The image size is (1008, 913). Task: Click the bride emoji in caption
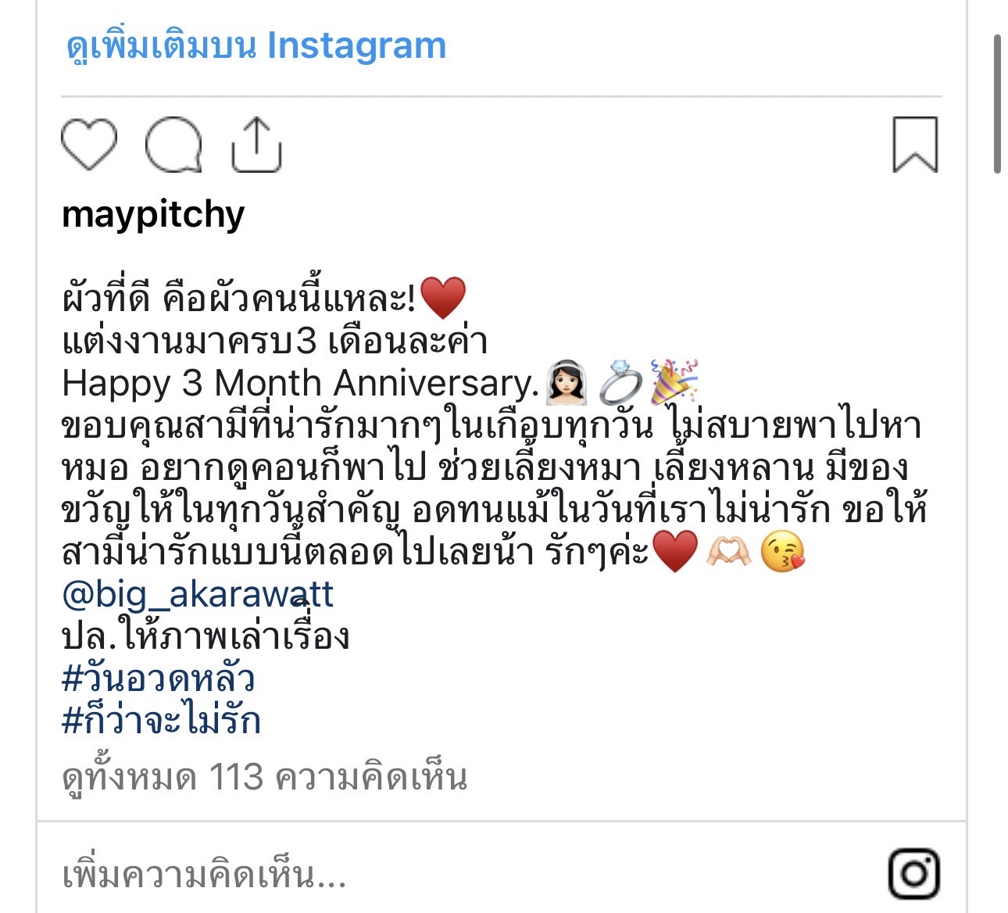pos(567,383)
